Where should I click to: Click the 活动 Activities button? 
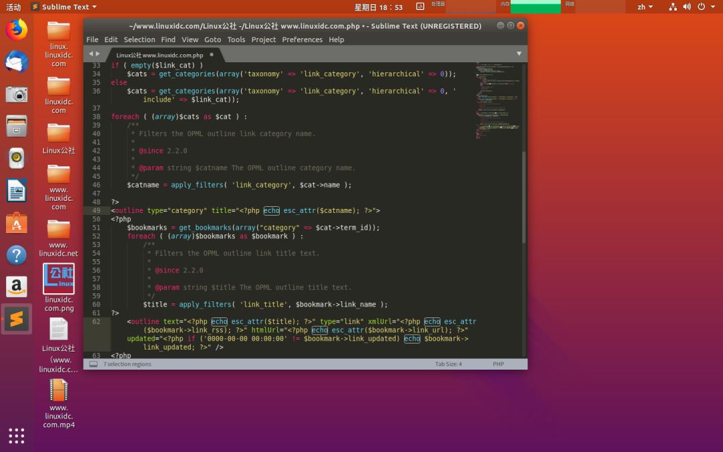coord(13,7)
